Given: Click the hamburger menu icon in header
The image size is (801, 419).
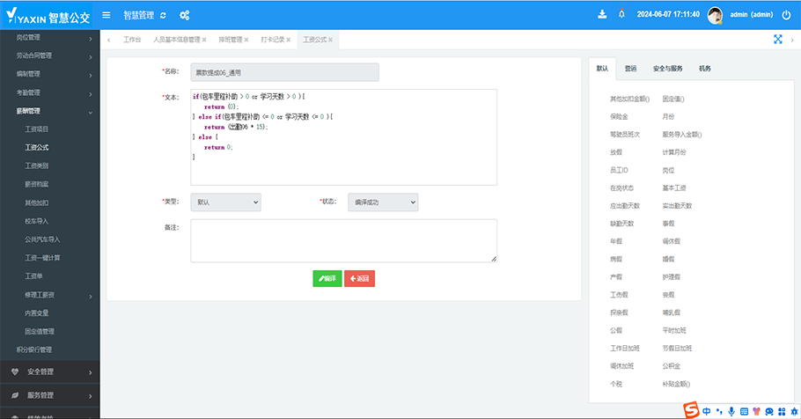Looking at the screenshot, I should click(107, 15).
